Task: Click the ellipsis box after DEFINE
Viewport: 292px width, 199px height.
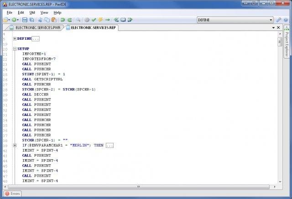Action: [x=36, y=39]
